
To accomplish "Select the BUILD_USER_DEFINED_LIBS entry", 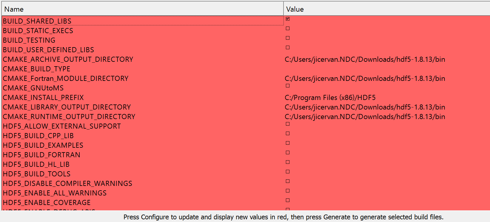I will pyautogui.click(x=48, y=50).
